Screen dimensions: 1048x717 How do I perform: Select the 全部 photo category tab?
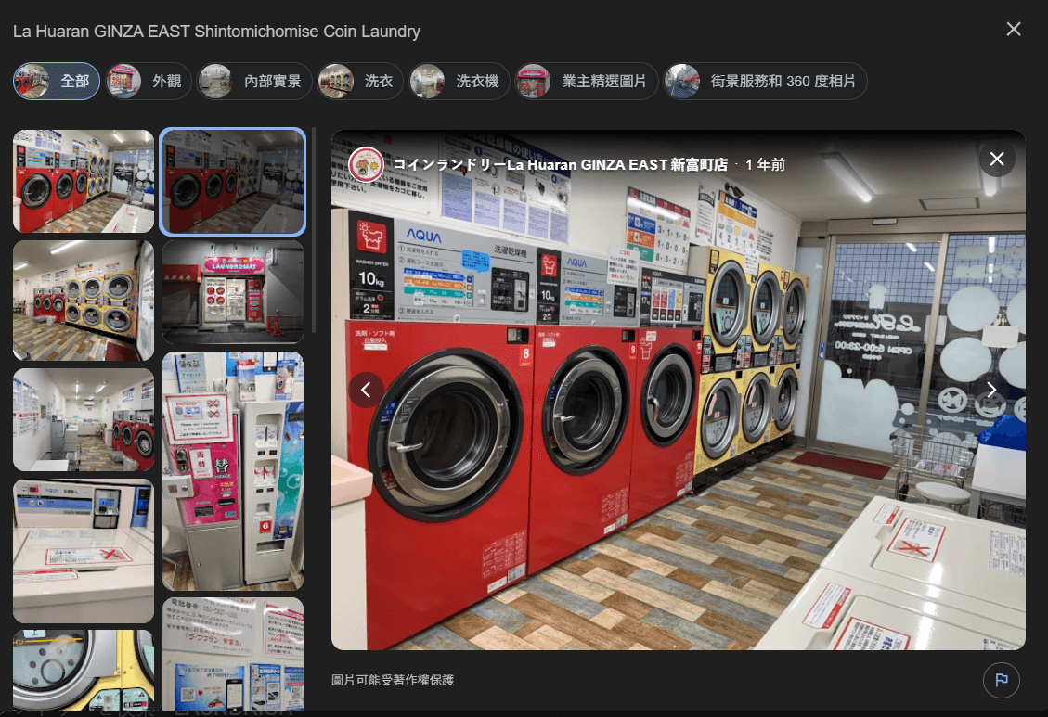(57, 81)
